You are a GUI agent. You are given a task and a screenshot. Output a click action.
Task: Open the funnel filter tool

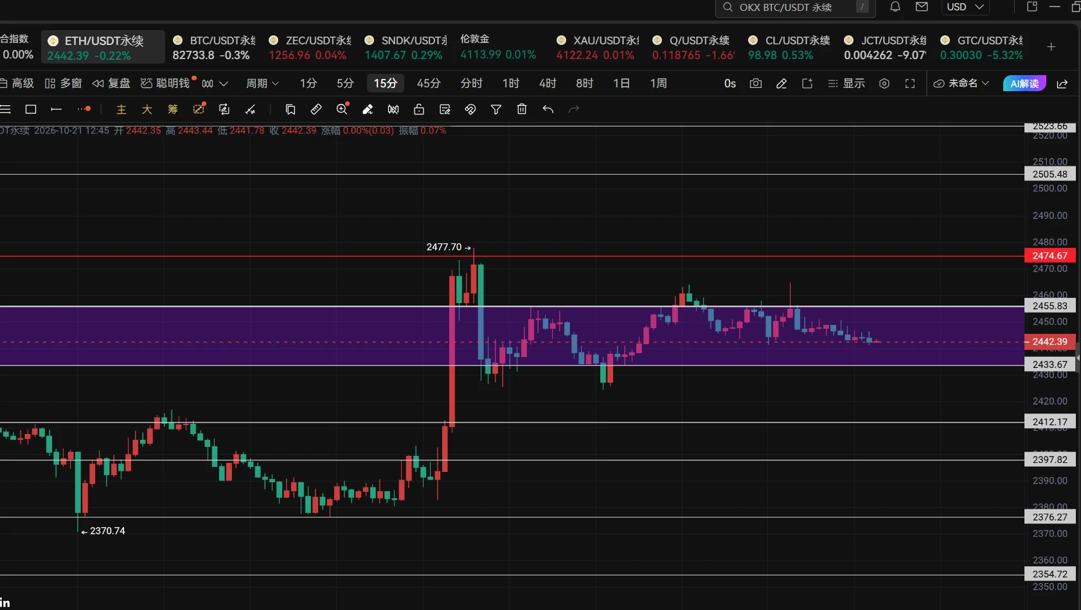[x=496, y=109]
